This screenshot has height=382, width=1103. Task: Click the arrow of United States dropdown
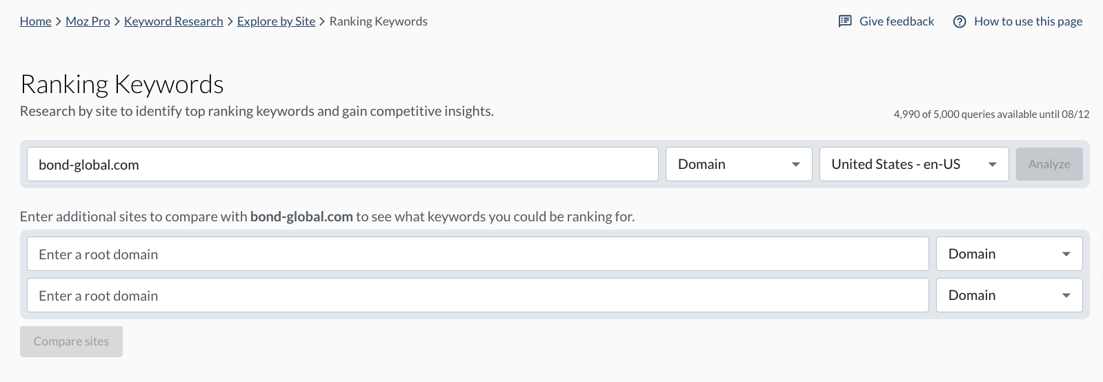(x=993, y=165)
